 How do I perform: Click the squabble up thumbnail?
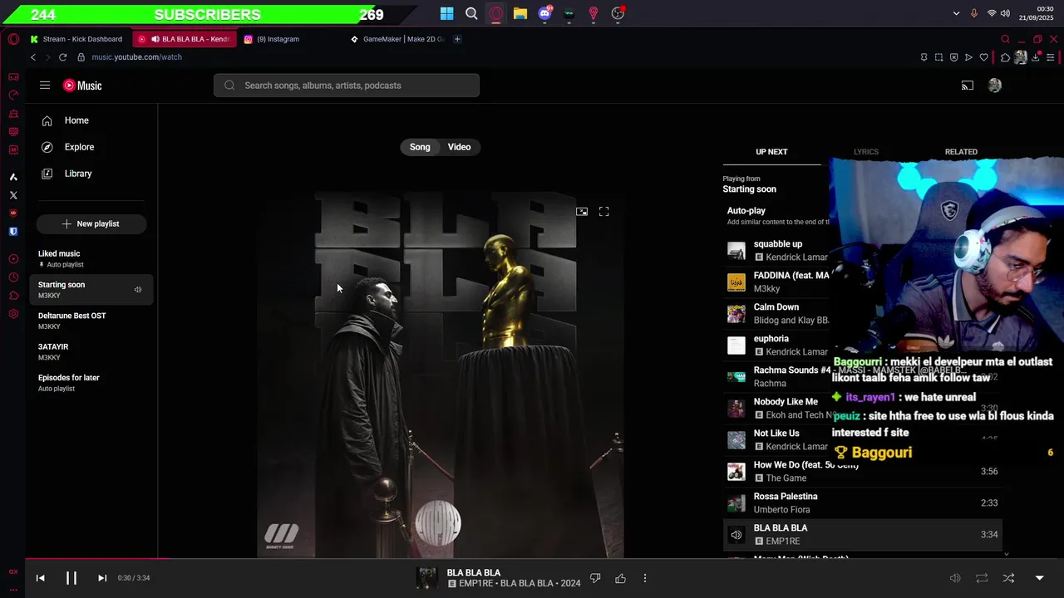tap(736, 251)
